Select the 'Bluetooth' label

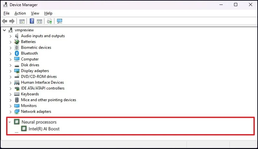tap(29, 53)
